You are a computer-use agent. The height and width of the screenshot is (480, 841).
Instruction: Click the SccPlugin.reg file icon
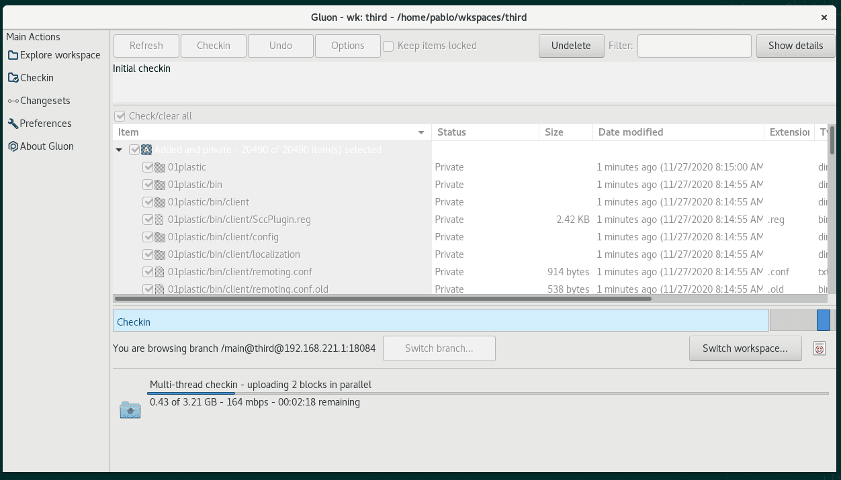click(160, 220)
